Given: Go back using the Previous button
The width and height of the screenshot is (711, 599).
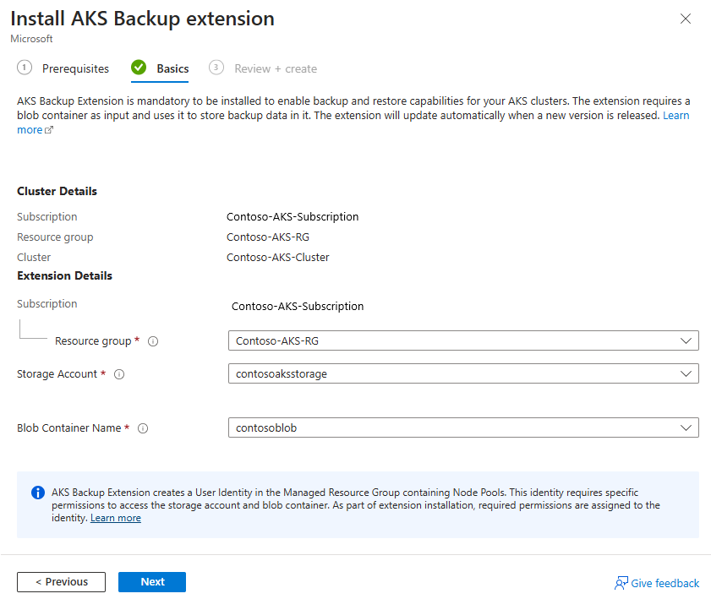Looking at the screenshot, I should [61, 581].
